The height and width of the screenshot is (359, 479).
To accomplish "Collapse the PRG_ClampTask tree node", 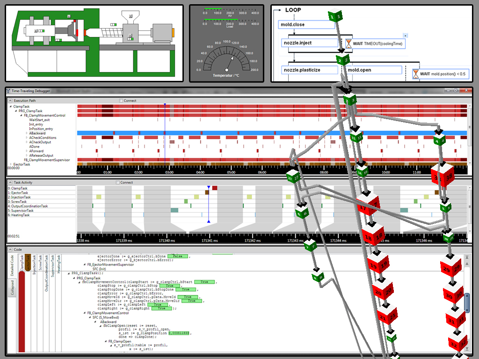I will [x=16, y=111].
